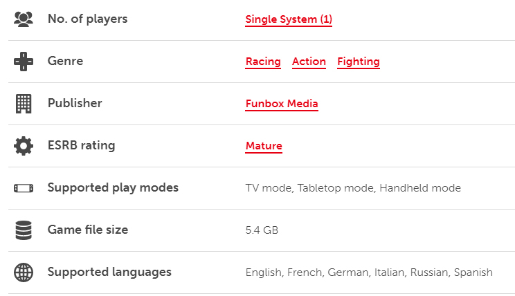Click the Supported play modes label

tap(113, 187)
